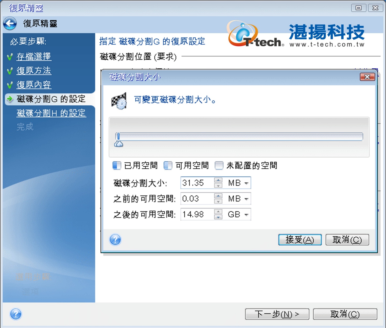Decrease the 磁碟分割大小 value

pyautogui.click(x=218, y=185)
